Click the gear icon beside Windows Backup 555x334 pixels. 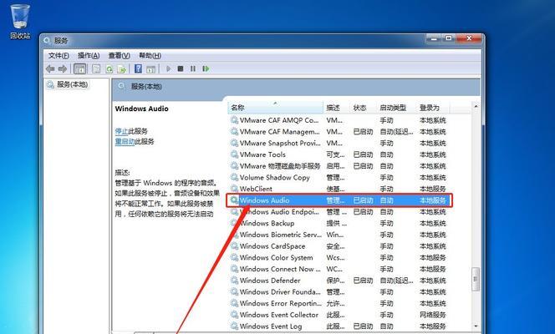[234, 223]
